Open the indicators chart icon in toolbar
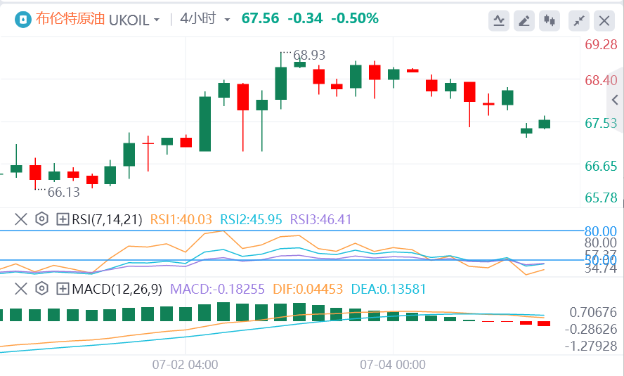Image resolution: width=624 pixels, height=376 pixels. coord(499,20)
